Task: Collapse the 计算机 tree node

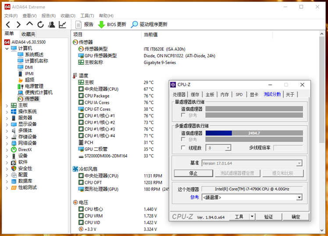Action: [7, 49]
